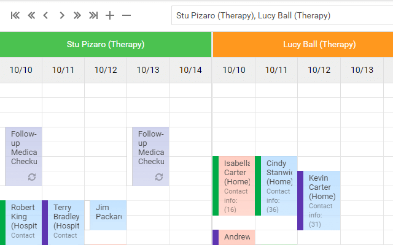Click recurrence icon on 10/13 Follow-up Checkup
Viewport: 393px width, 245px height.
pos(159,177)
